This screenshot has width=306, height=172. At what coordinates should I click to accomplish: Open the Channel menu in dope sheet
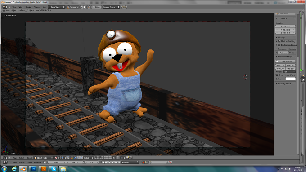tap(37, 7)
